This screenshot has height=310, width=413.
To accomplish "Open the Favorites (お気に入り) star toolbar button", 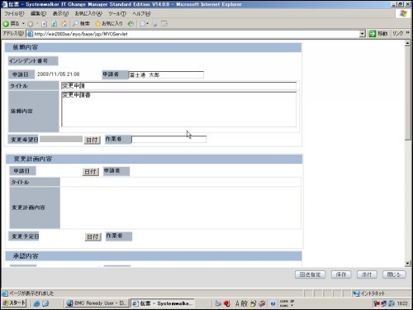I will [108, 24].
